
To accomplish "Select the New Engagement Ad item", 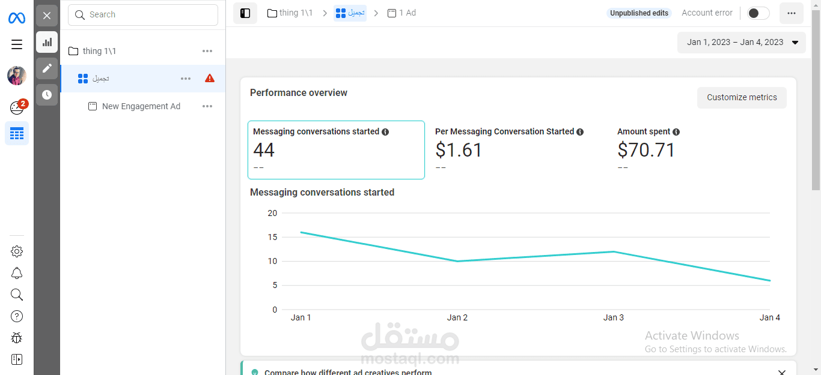I will 141,106.
